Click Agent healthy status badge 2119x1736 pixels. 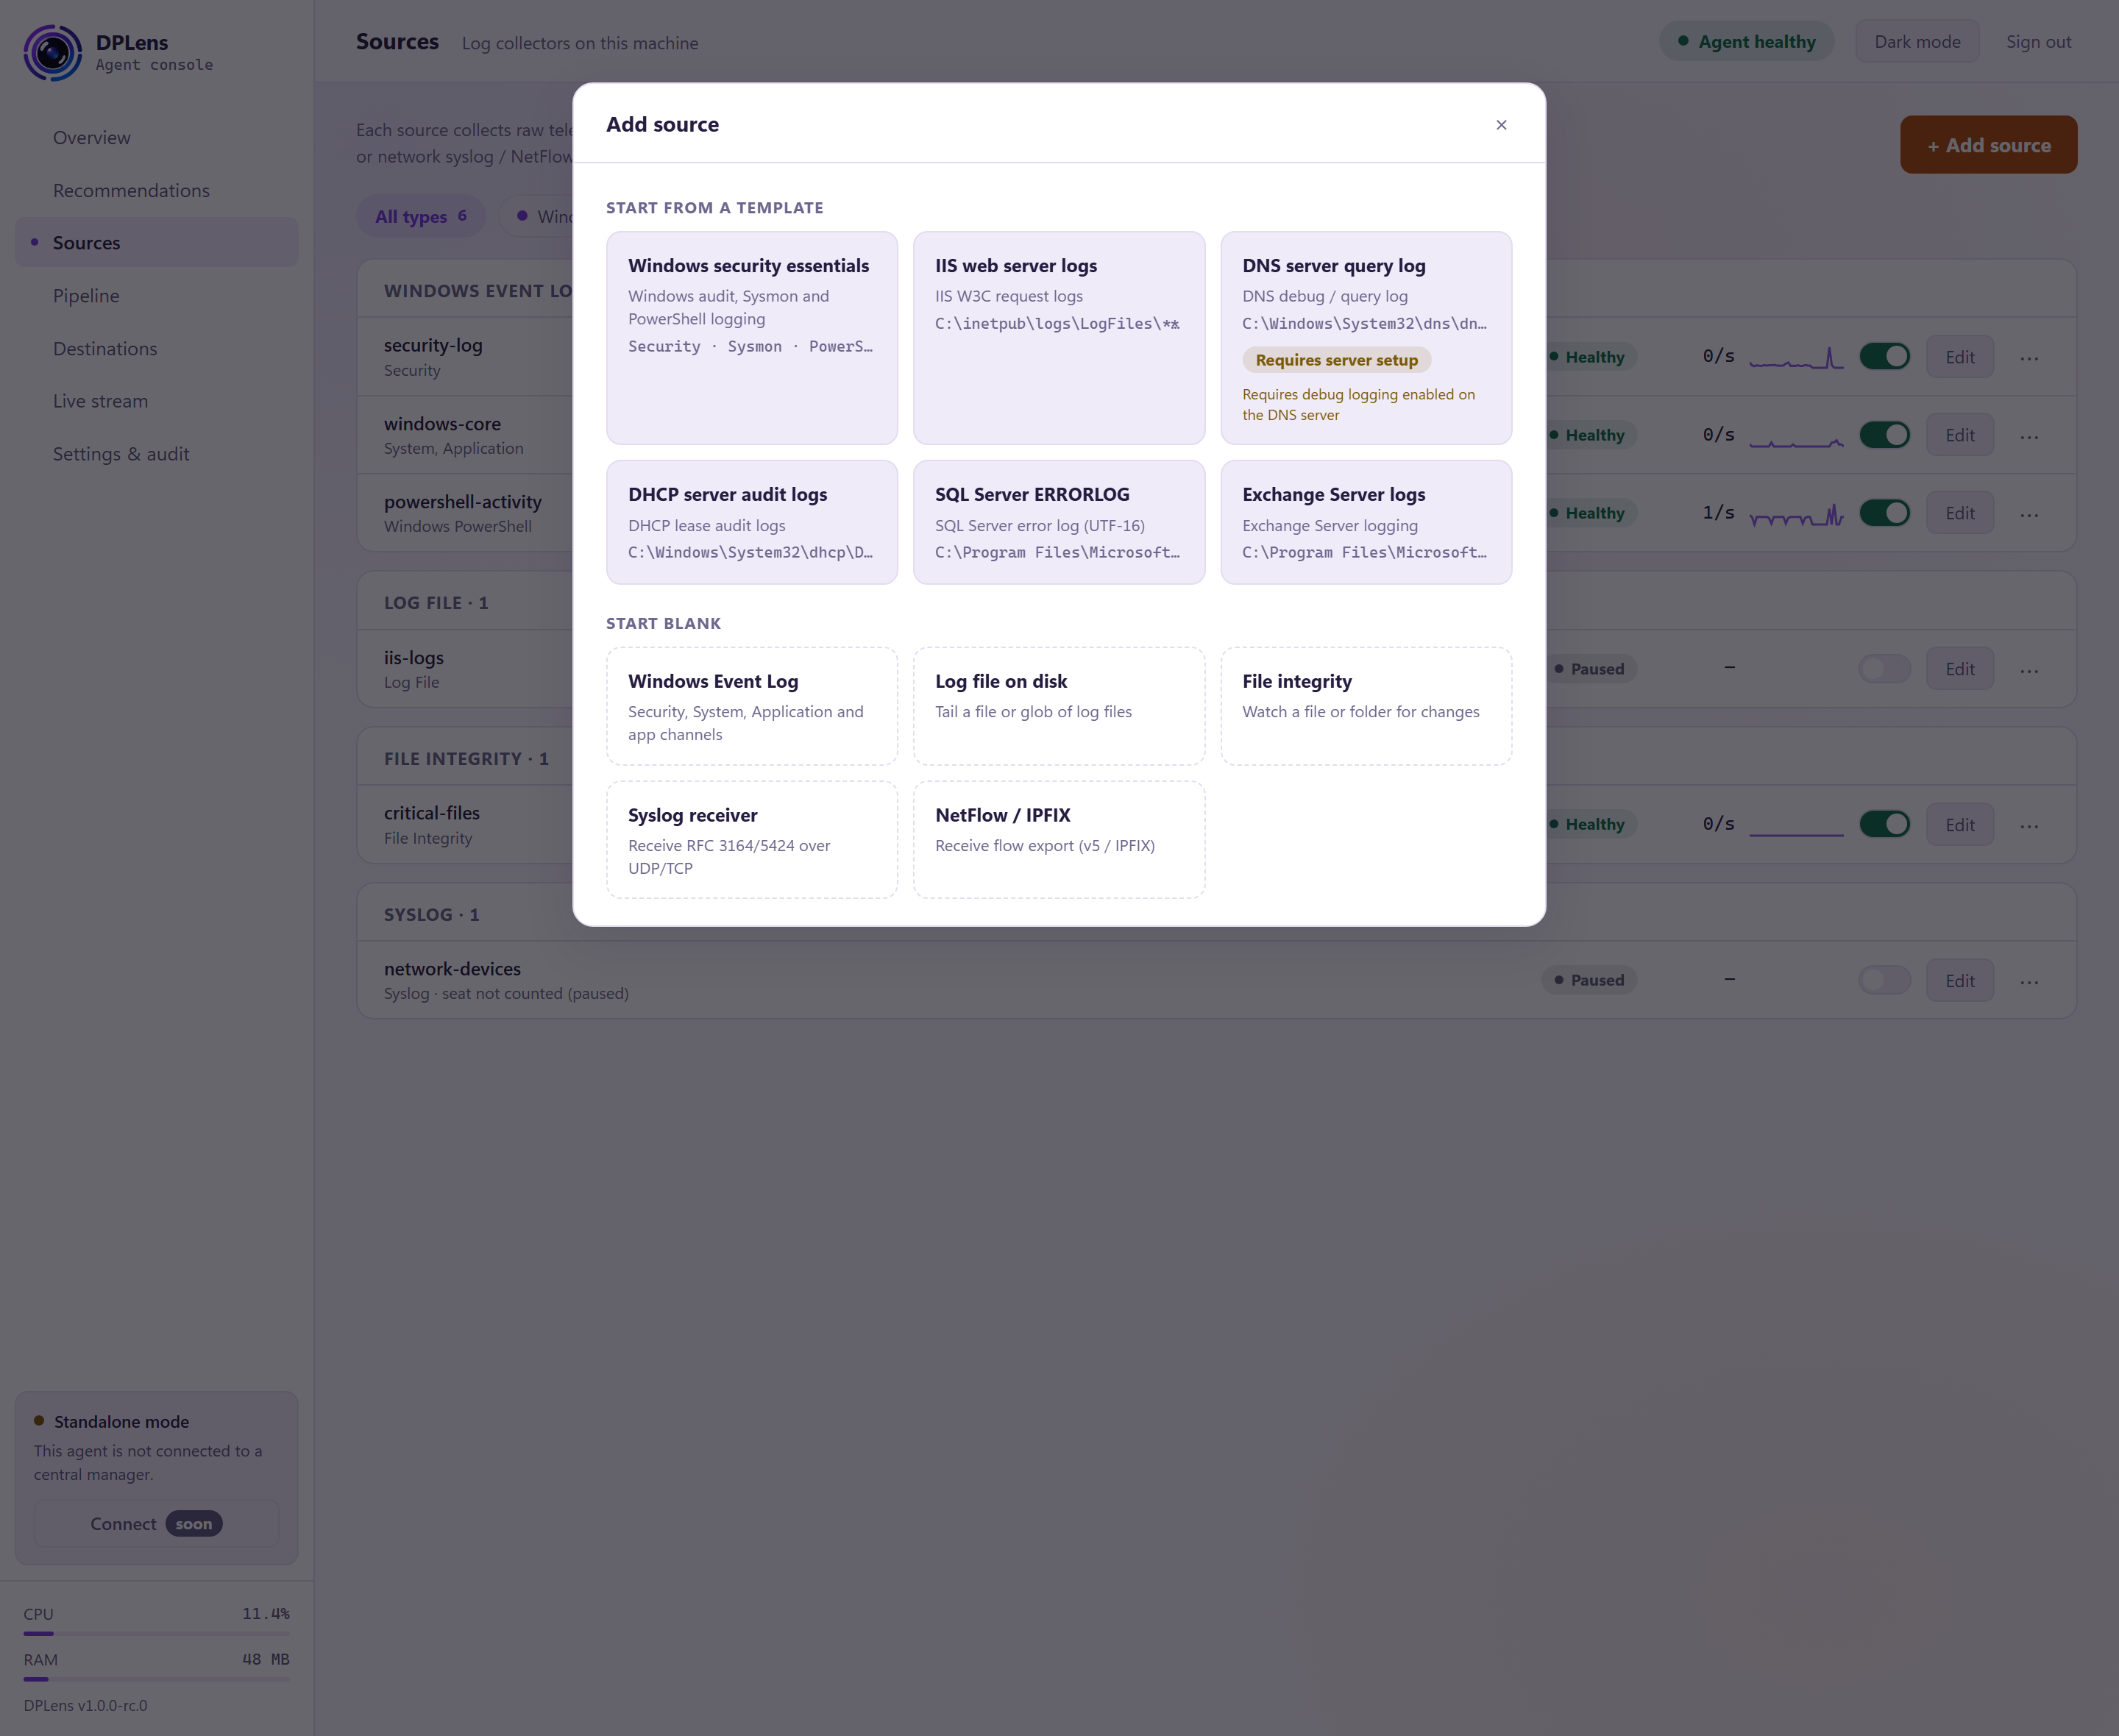tap(1746, 41)
